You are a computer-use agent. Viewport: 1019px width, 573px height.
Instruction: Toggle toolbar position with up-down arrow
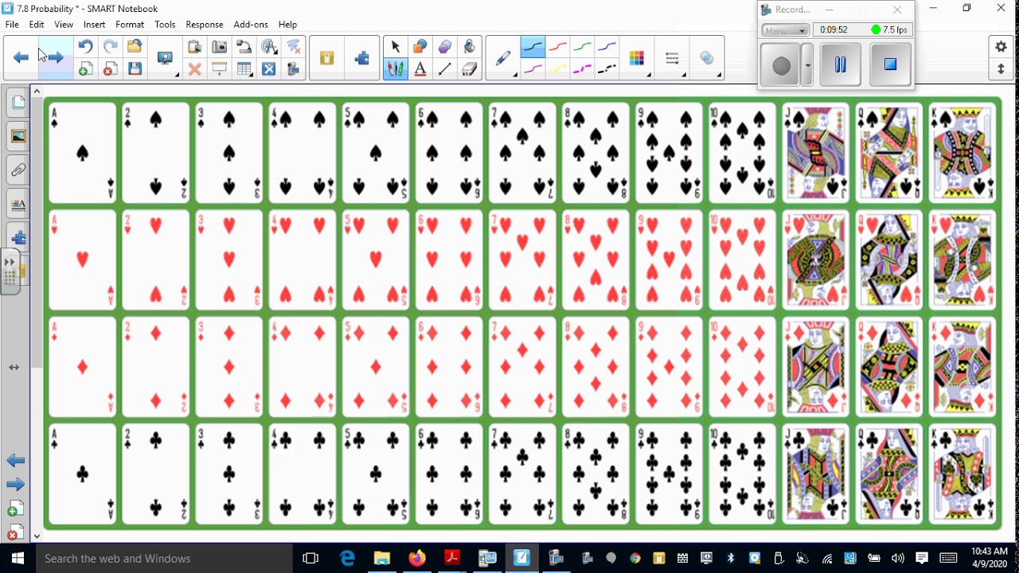coord(1001,69)
